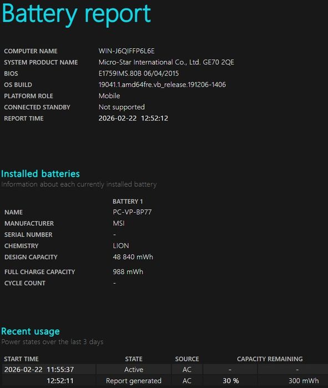328x388 pixels.
Task: Select the FULL CHARGE CAPACITY label
Action: [39, 272]
